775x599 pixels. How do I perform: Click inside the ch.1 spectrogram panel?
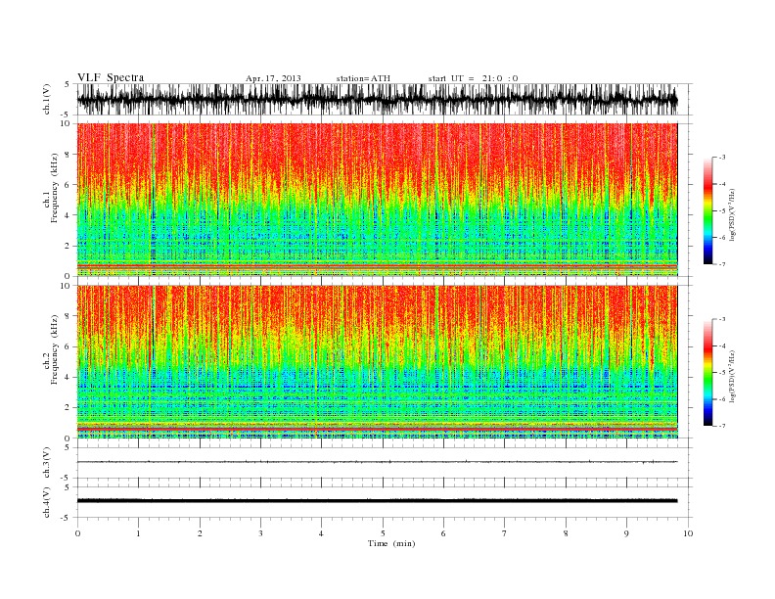[377, 200]
